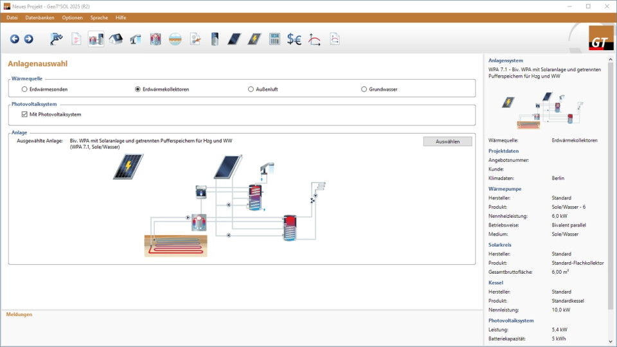Image resolution: width=617 pixels, height=347 pixels.
Task: Click the ground layers icon
Action: coord(175,39)
